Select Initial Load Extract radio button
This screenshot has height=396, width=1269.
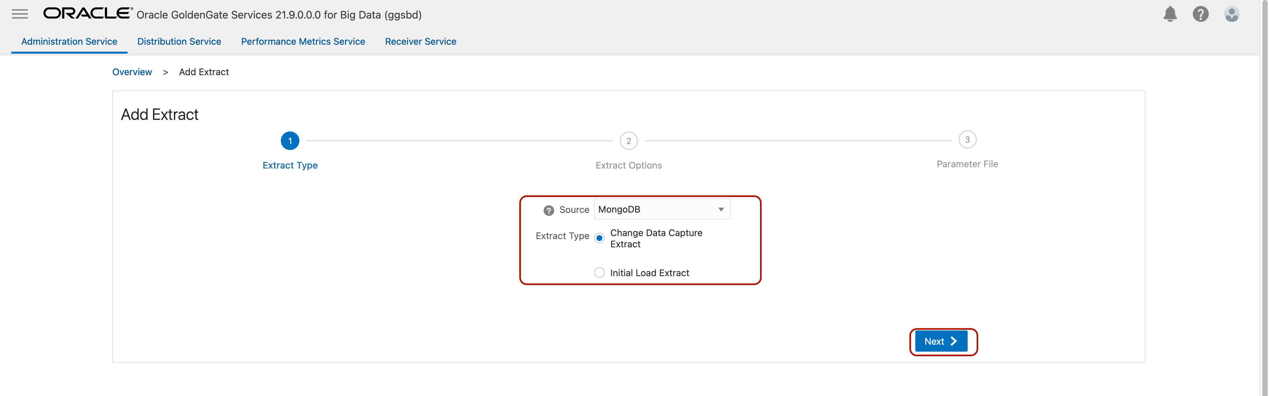point(599,273)
